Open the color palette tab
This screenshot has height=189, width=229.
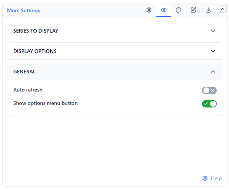click(x=179, y=10)
